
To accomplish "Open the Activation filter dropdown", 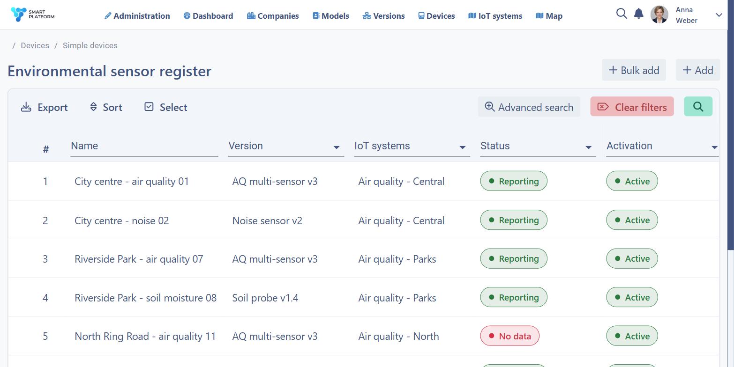I will (714, 147).
